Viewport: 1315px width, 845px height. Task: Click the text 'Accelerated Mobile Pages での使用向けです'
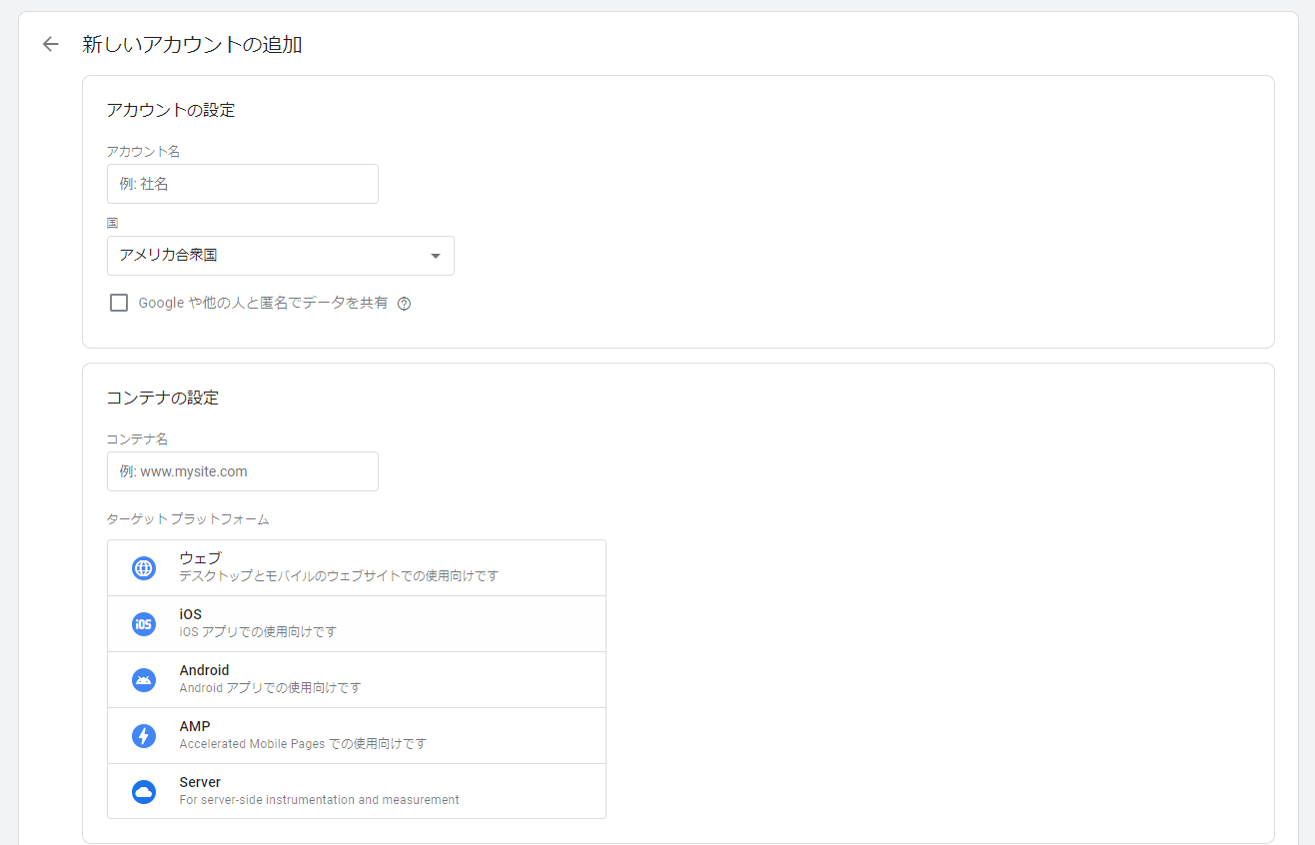point(303,744)
